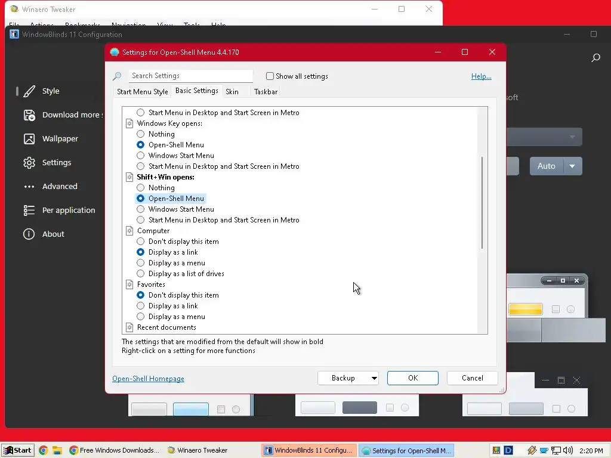Click the Auto button in WindowBlinds

coord(547,166)
